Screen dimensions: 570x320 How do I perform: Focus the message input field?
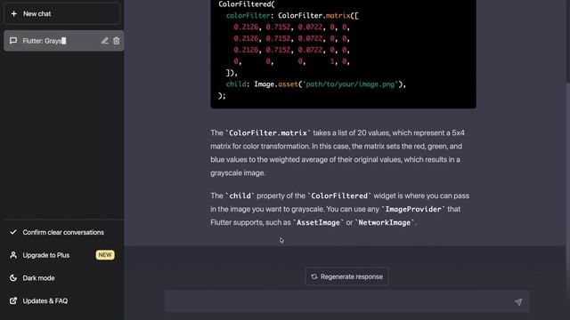pyautogui.click(x=346, y=301)
